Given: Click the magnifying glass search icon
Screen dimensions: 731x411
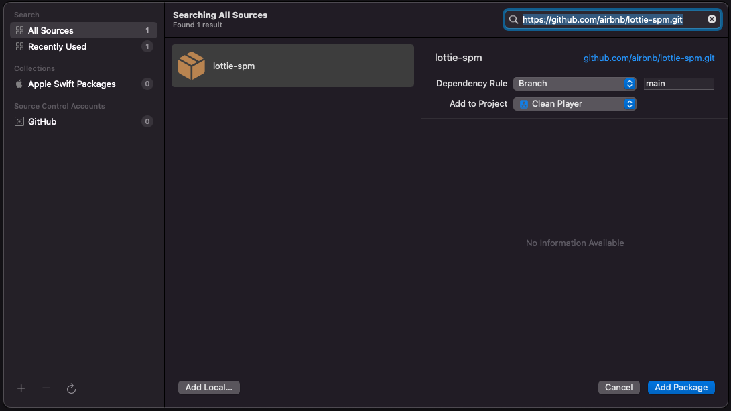Looking at the screenshot, I should coord(513,19).
